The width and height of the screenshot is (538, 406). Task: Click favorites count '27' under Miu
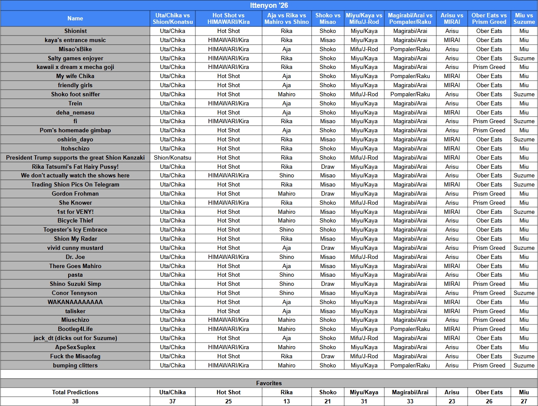524,402
